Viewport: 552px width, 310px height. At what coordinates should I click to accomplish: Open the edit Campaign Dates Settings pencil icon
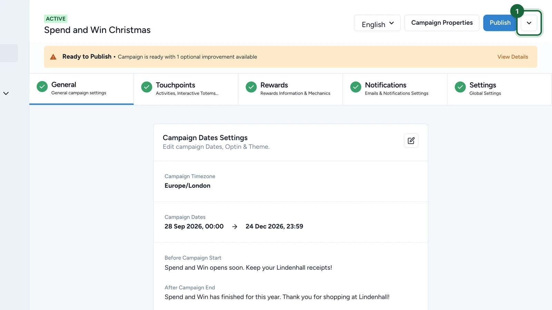click(x=411, y=141)
